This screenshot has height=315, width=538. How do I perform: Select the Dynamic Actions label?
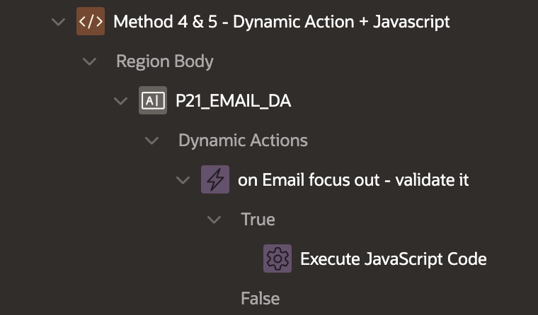tap(243, 141)
